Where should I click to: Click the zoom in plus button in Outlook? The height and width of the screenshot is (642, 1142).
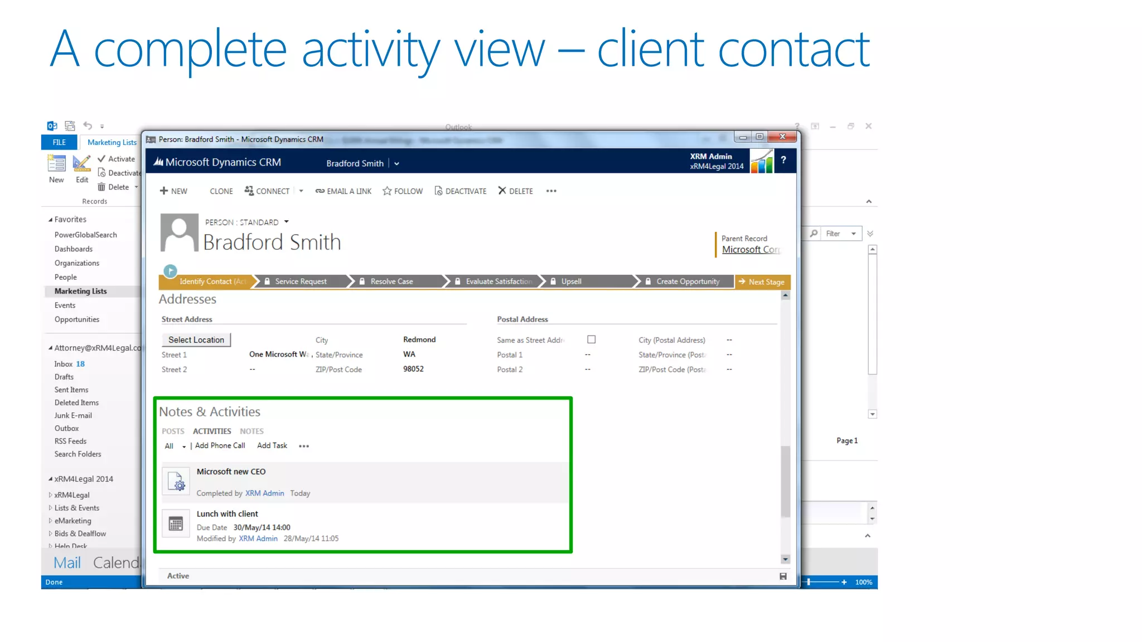click(844, 582)
